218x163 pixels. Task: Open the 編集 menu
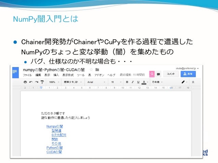coord(38,75)
